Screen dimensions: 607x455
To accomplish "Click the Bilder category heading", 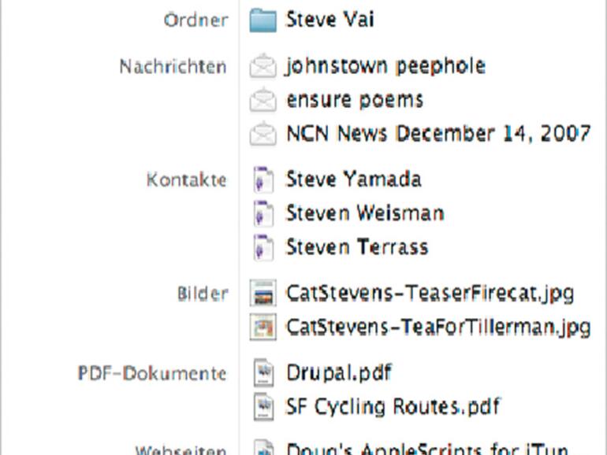I will pos(203,294).
